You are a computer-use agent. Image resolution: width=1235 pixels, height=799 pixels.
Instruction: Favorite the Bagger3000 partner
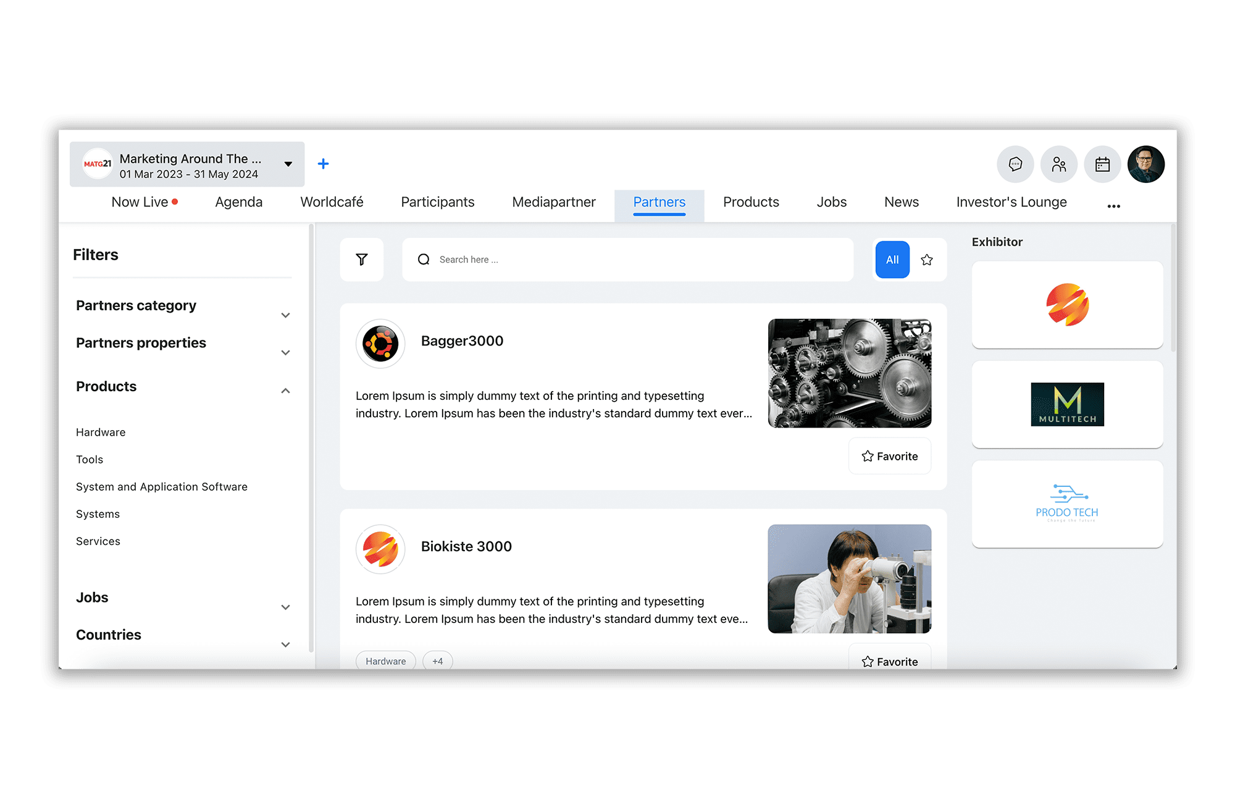tap(890, 456)
